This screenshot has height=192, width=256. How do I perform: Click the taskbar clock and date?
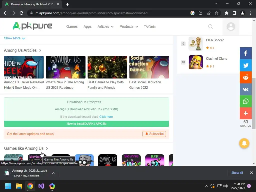tap(238, 186)
